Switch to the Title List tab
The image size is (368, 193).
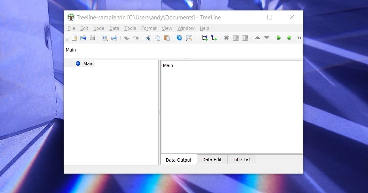(x=242, y=160)
